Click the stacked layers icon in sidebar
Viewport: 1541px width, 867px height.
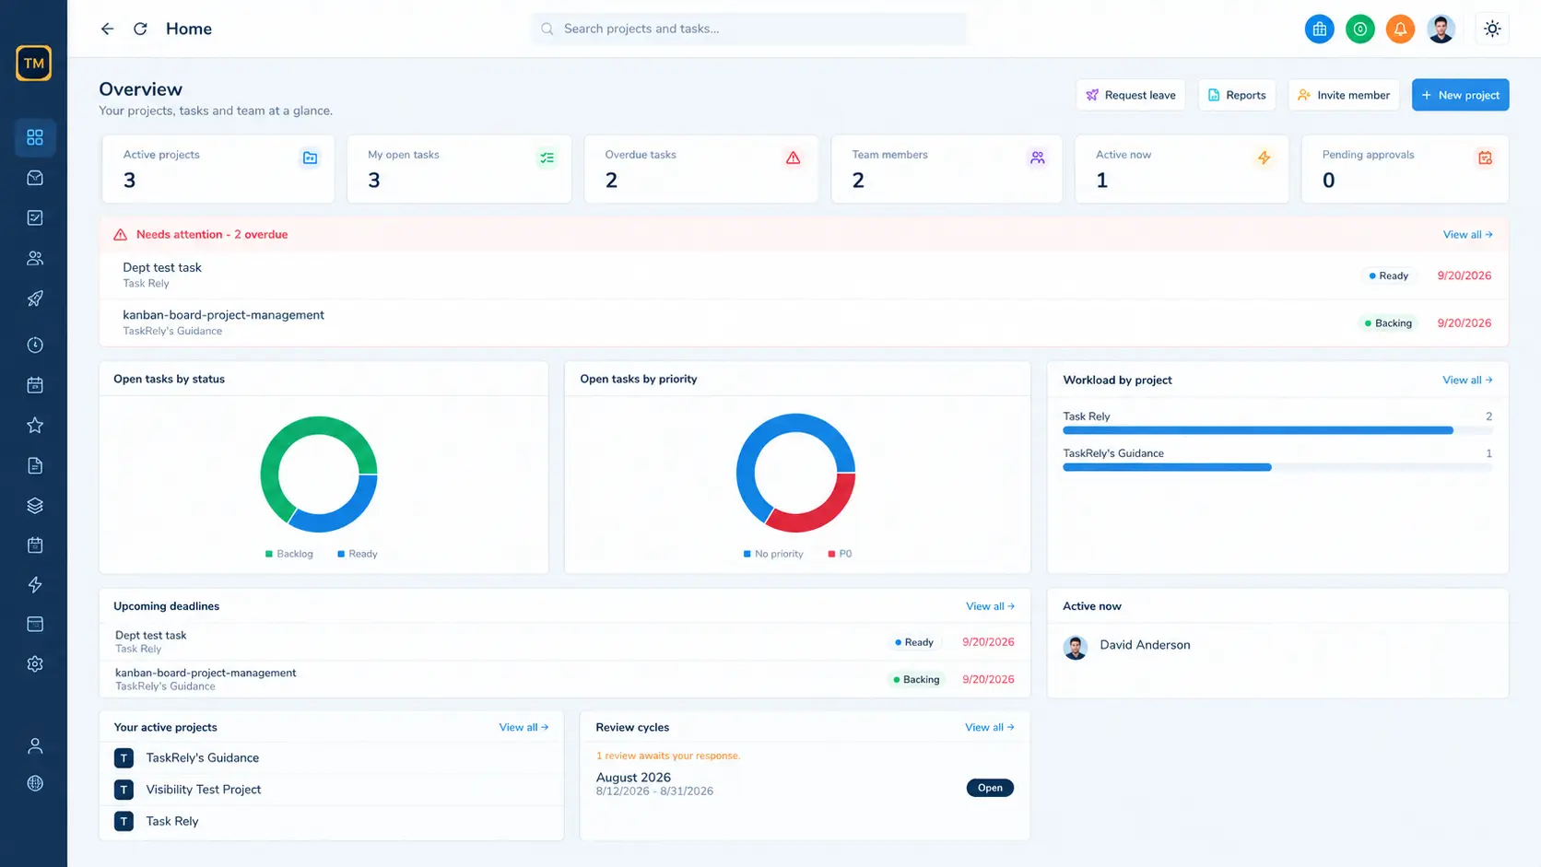(35, 505)
